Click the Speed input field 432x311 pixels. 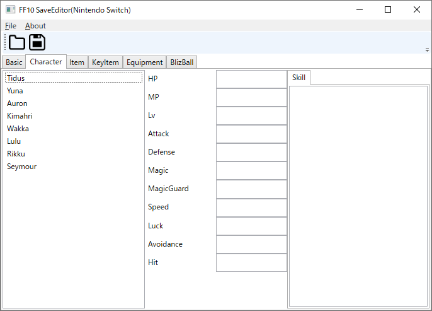point(251,208)
